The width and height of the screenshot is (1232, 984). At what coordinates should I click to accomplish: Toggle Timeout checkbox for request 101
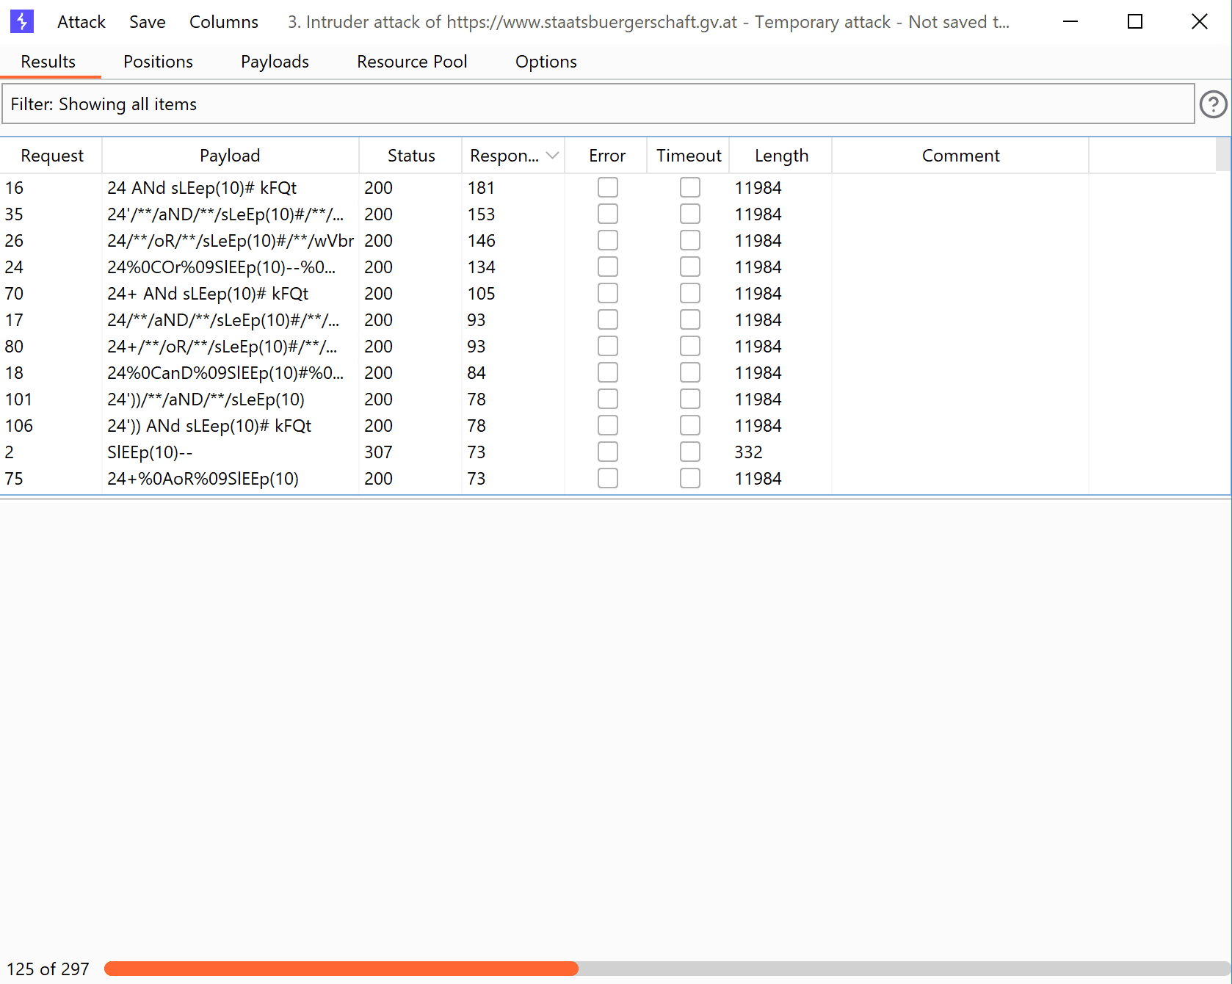[690, 399]
